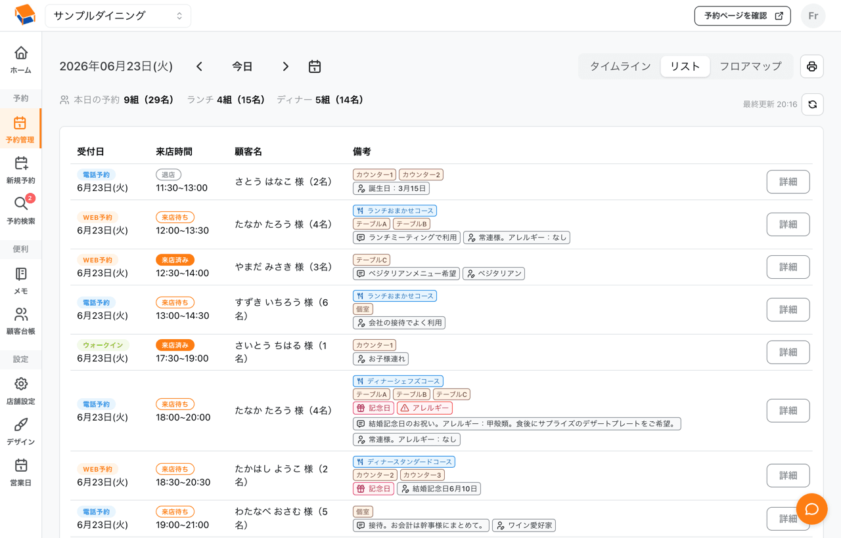Click ディナーシェフズコース tag

coord(398,381)
